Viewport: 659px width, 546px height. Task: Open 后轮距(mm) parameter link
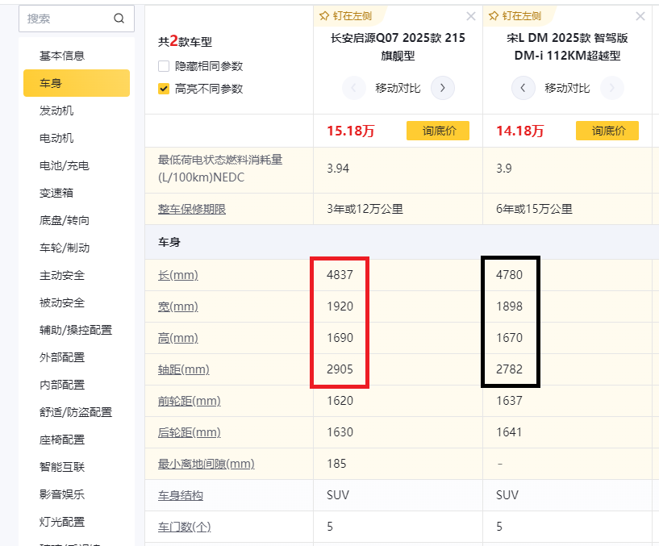click(x=189, y=432)
